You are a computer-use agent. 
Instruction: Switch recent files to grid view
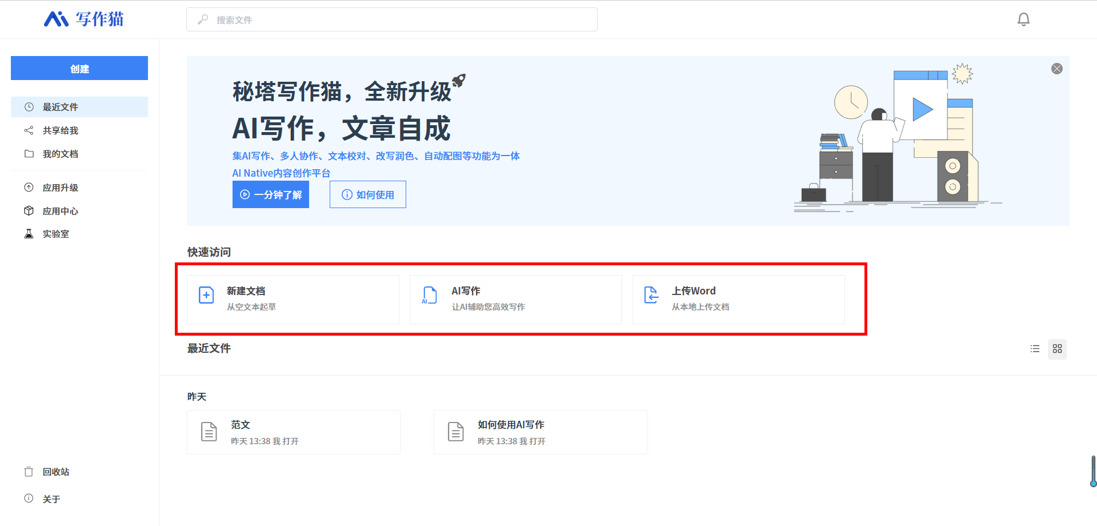(1057, 349)
